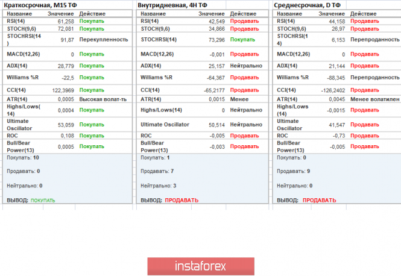
Task: Click red 'ПРОДАВАТЬ' conclusion in 4H table
Action: (182, 200)
